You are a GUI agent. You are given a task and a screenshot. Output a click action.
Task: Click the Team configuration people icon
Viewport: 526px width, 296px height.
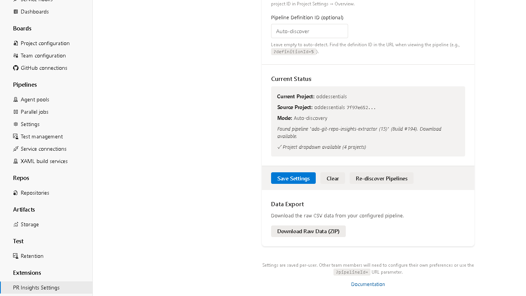16,55
